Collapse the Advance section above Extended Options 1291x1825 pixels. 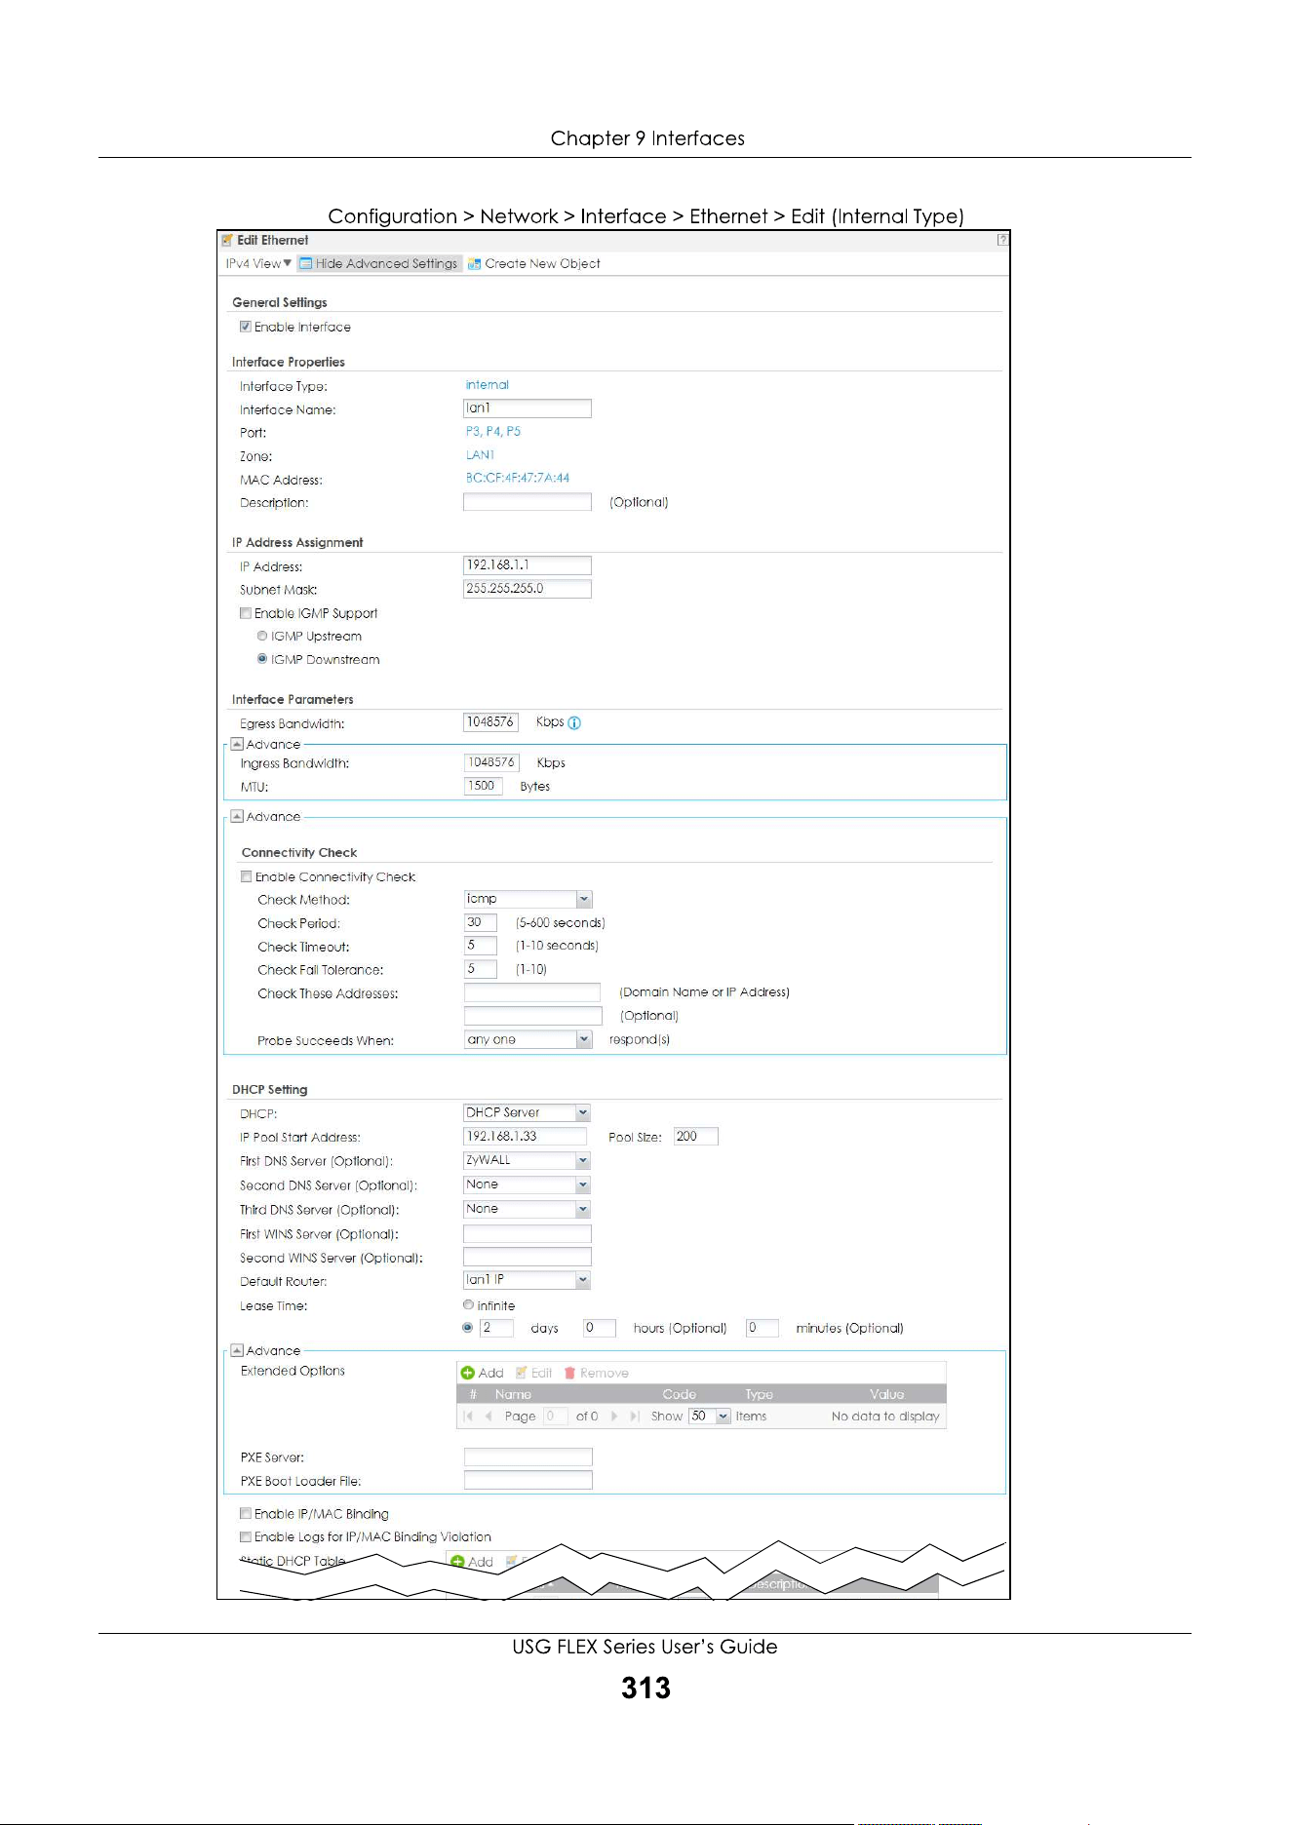(237, 1350)
